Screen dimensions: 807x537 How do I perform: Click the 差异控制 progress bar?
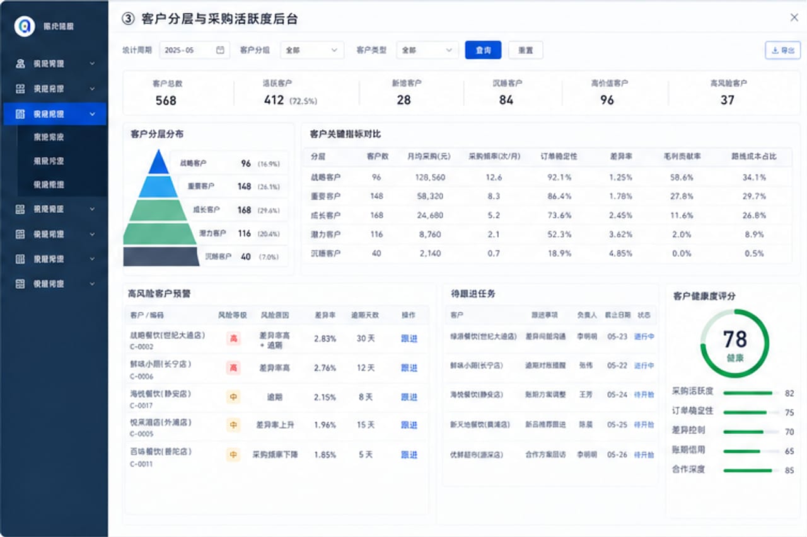pos(752,432)
